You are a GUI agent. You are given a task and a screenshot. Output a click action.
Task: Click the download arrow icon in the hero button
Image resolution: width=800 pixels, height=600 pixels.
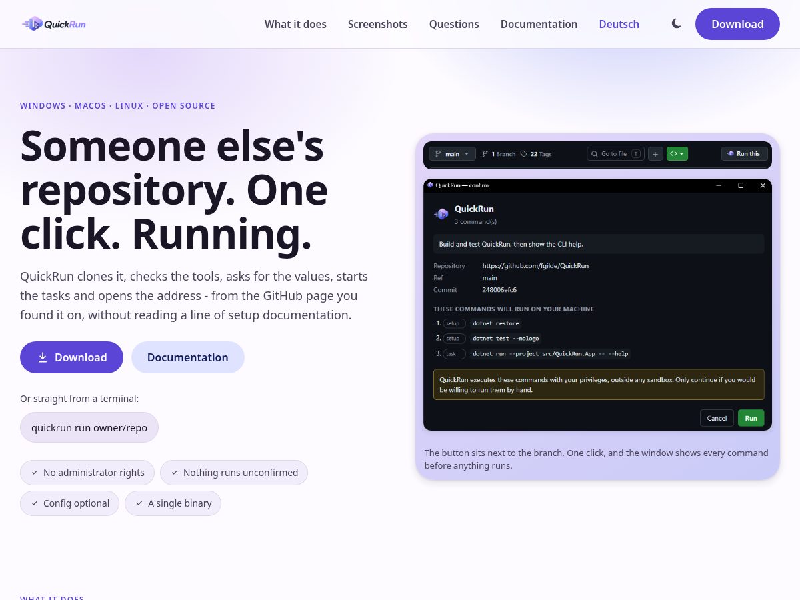tap(43, 357)
